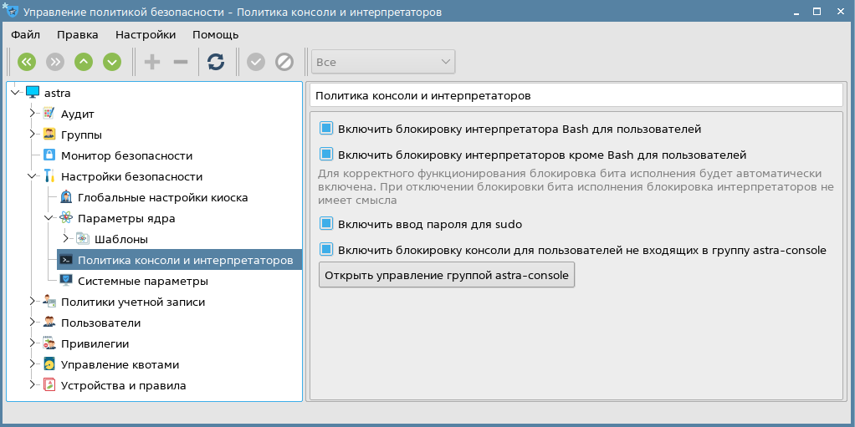Click the Глобальные настройки киоска icon

pyautogui.click(x=66, y=197)
